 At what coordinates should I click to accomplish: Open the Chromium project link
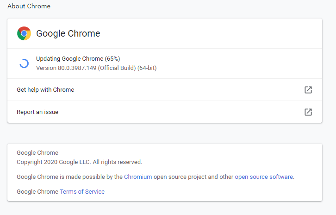138,177
